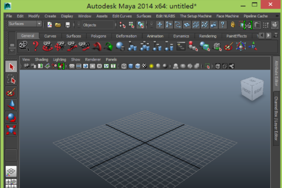Click the hypergraph hierarchy shelf icon
The height and width of the screenshot is (188, 282).
181,46
